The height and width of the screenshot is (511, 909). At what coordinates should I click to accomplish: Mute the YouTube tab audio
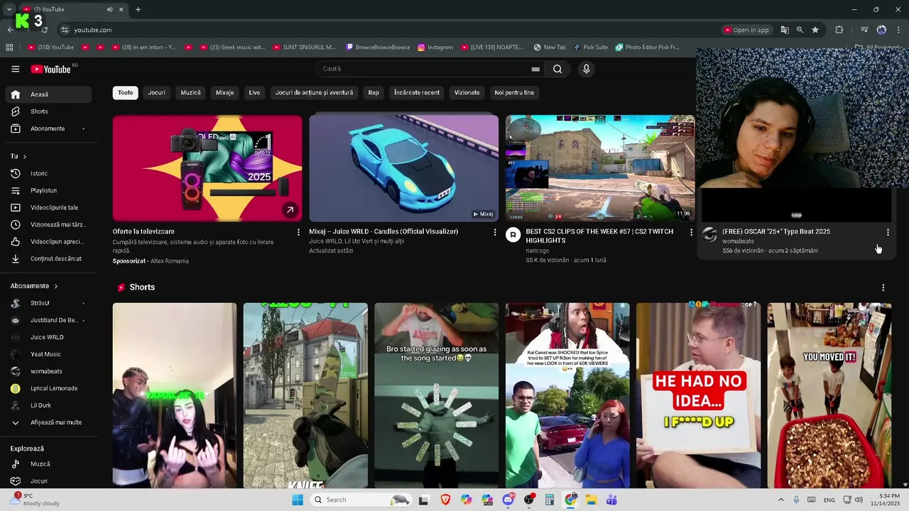(x=109, y=9)
